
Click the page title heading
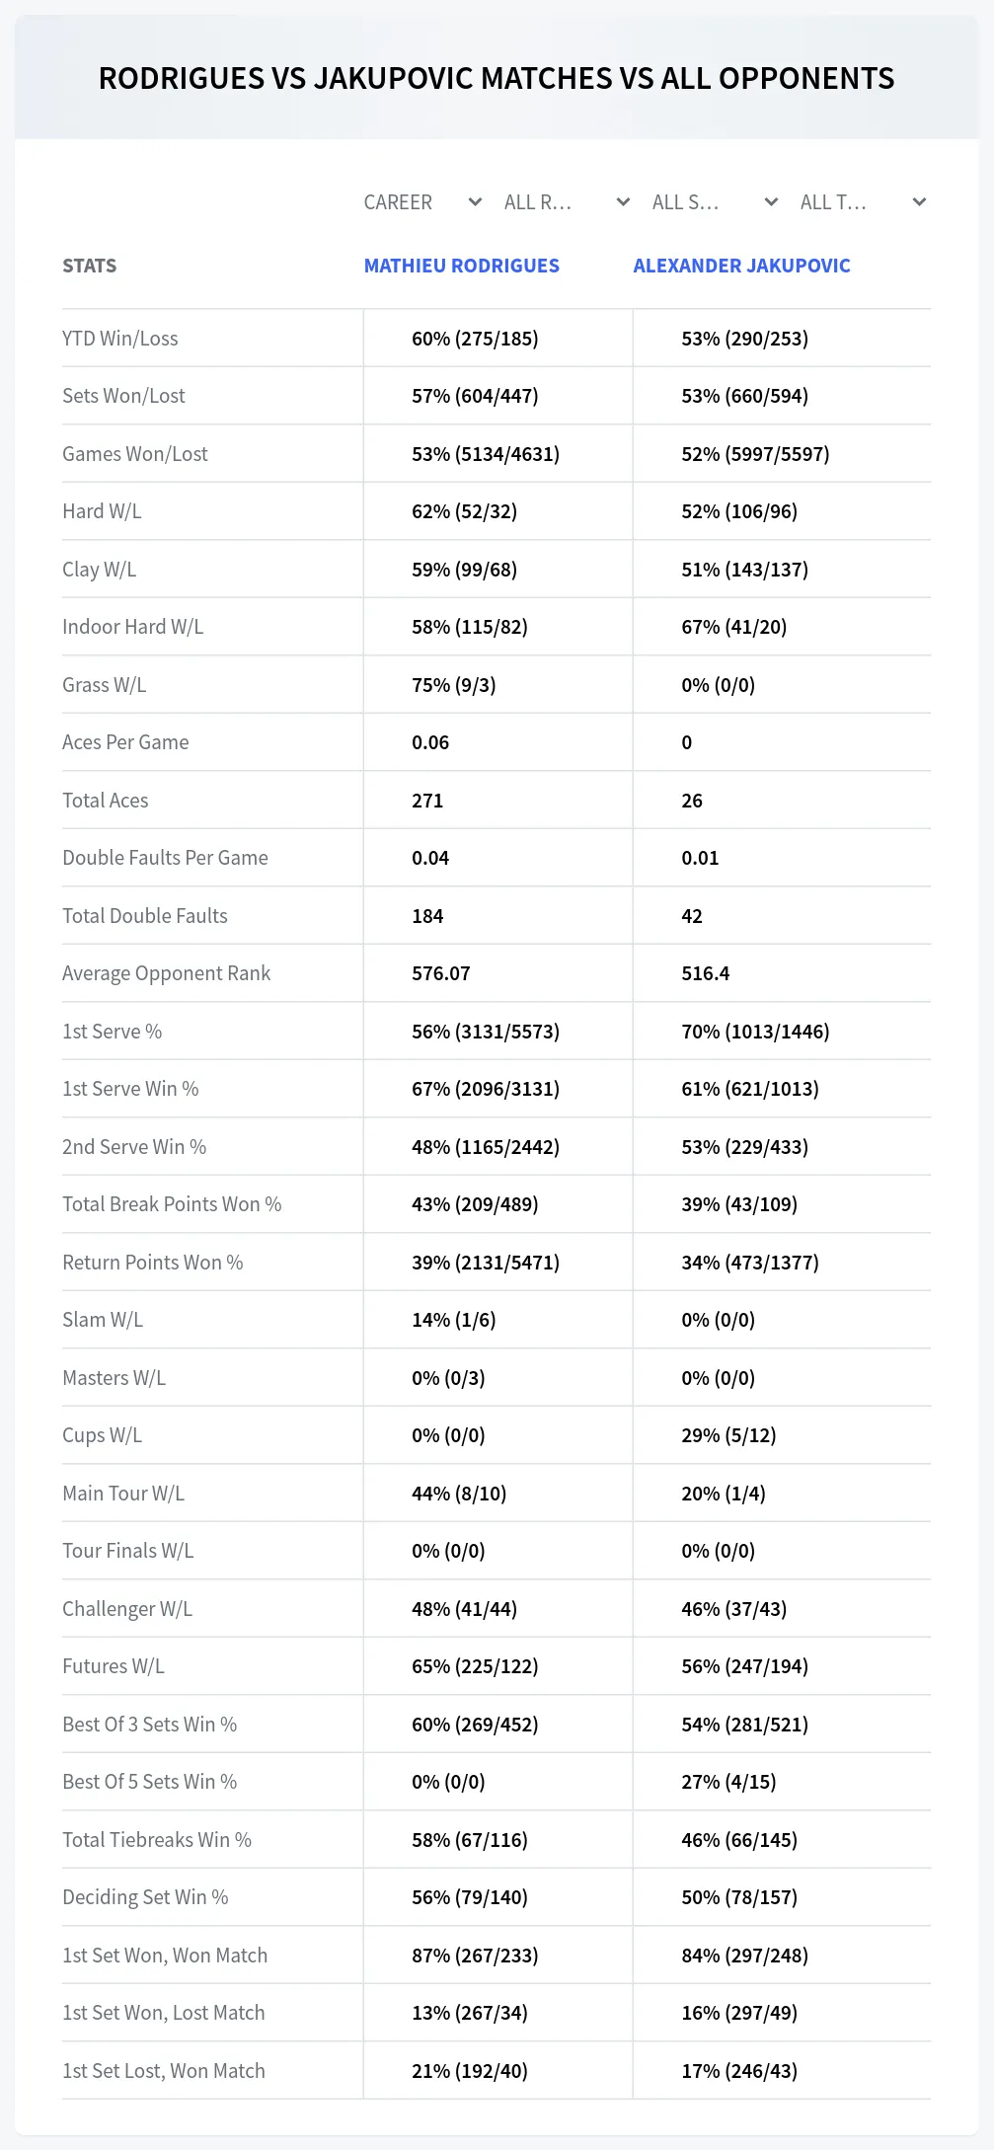(497, 78)
